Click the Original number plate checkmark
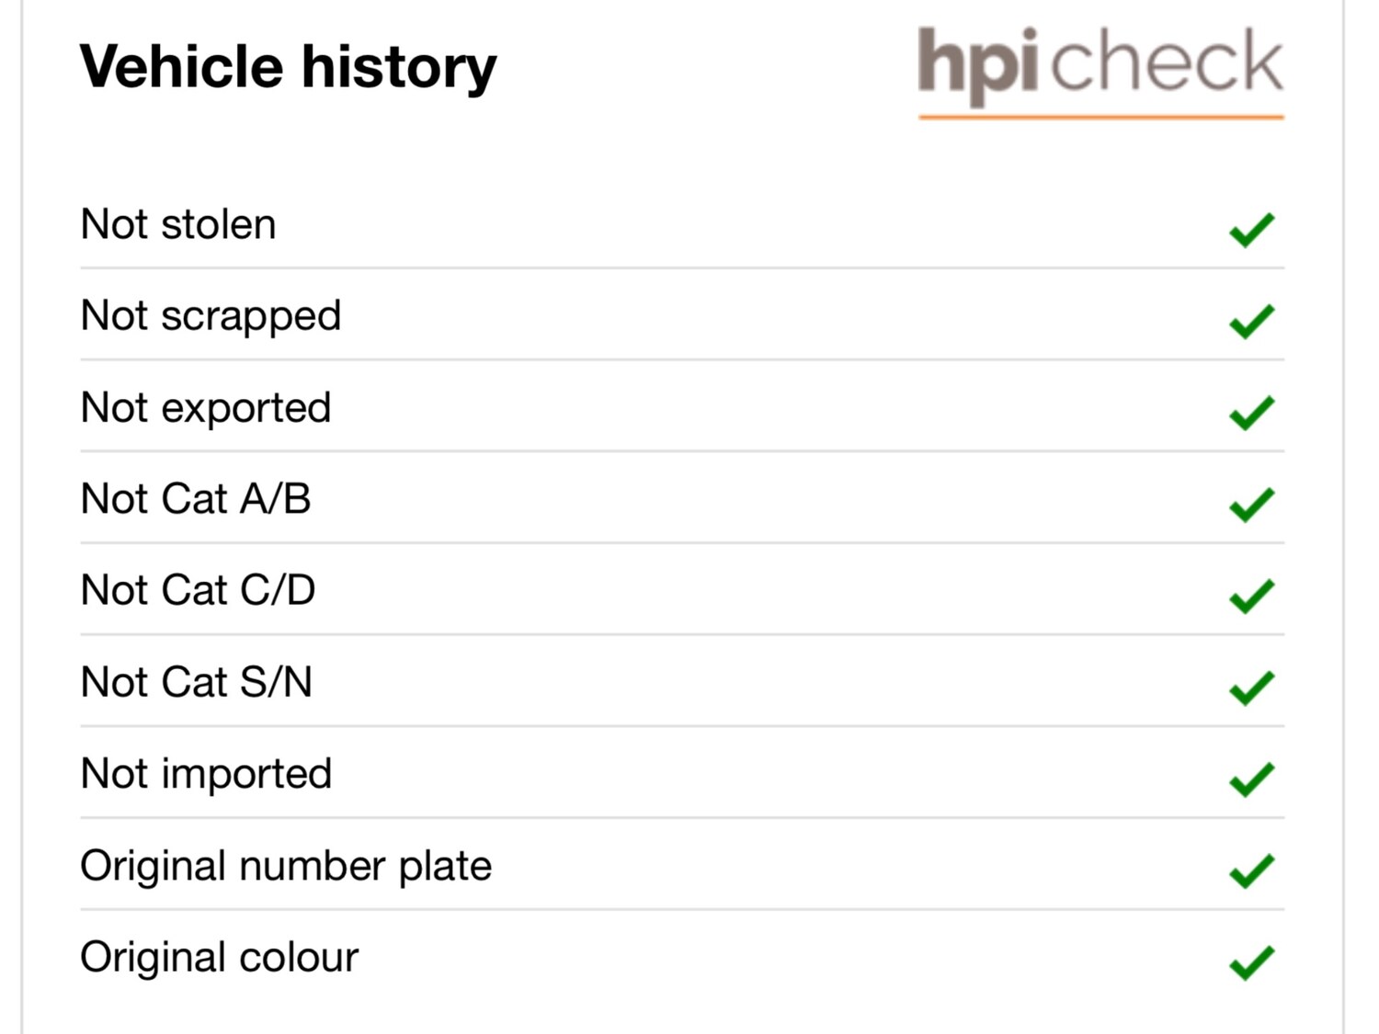This screenshot has width=1379, height=1034. [x=1251, y=870]
